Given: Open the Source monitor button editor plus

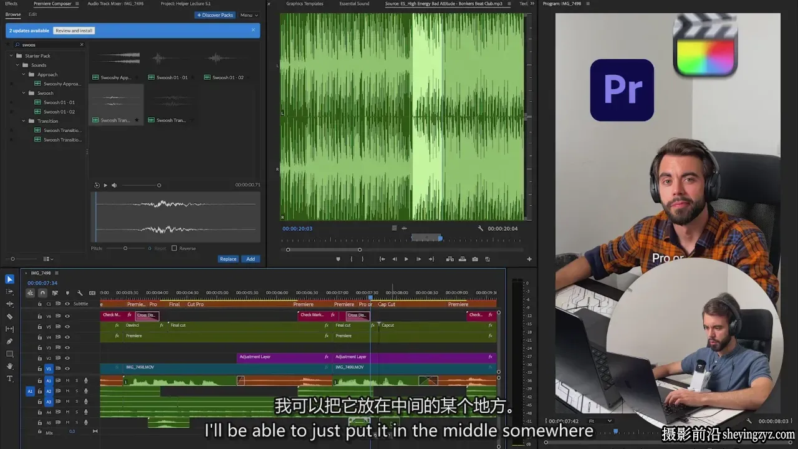Looking at the screenshot, I should [529, 259].
